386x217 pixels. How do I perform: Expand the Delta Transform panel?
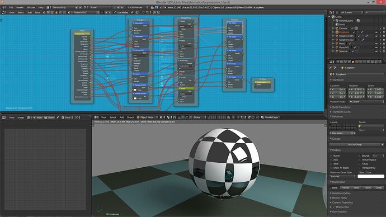[341, 107]
